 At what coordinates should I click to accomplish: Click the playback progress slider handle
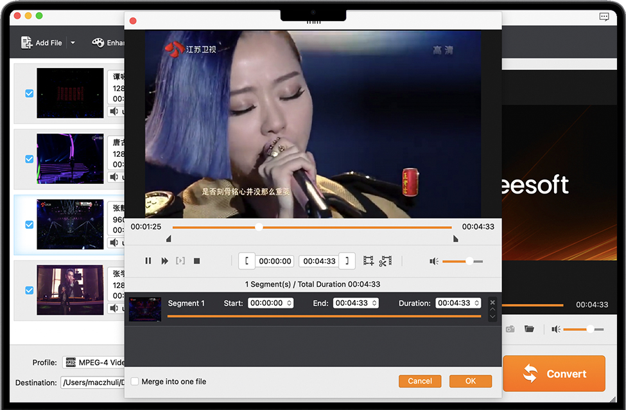click(259, 227)
